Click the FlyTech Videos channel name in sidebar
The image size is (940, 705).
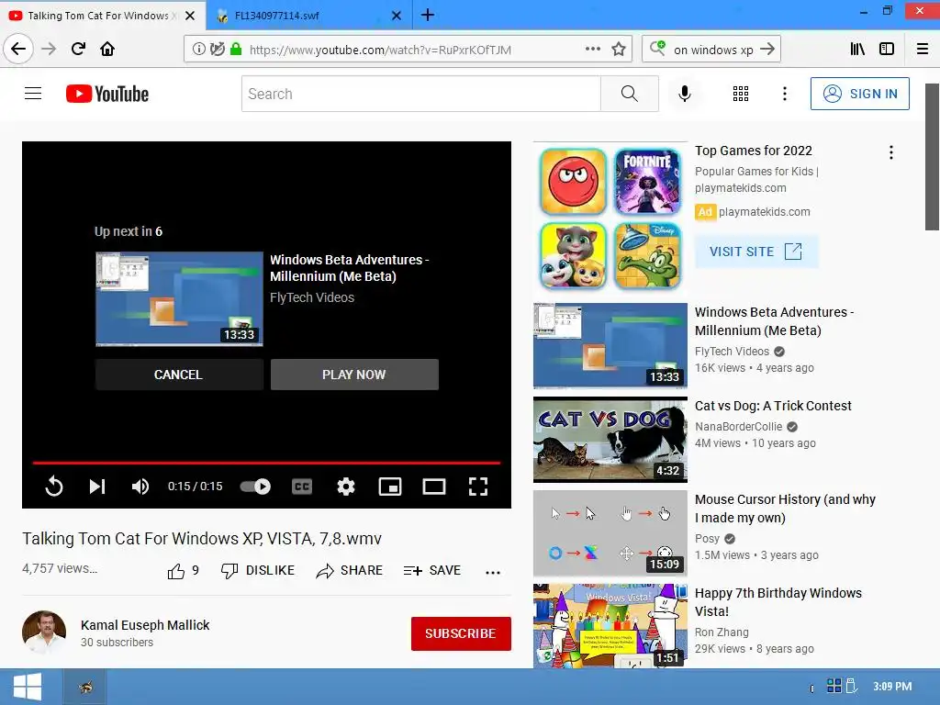pos(732,352)
